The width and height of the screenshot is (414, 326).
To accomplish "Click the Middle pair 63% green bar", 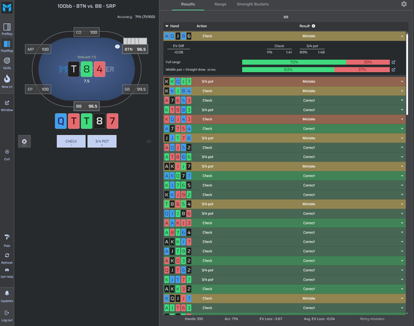I will point(288,70).
